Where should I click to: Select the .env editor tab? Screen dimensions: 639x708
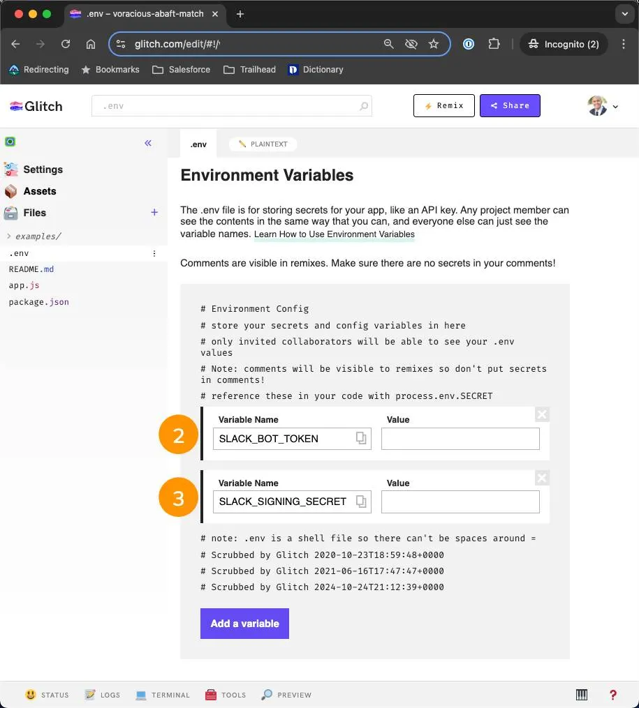click(198, 144)
